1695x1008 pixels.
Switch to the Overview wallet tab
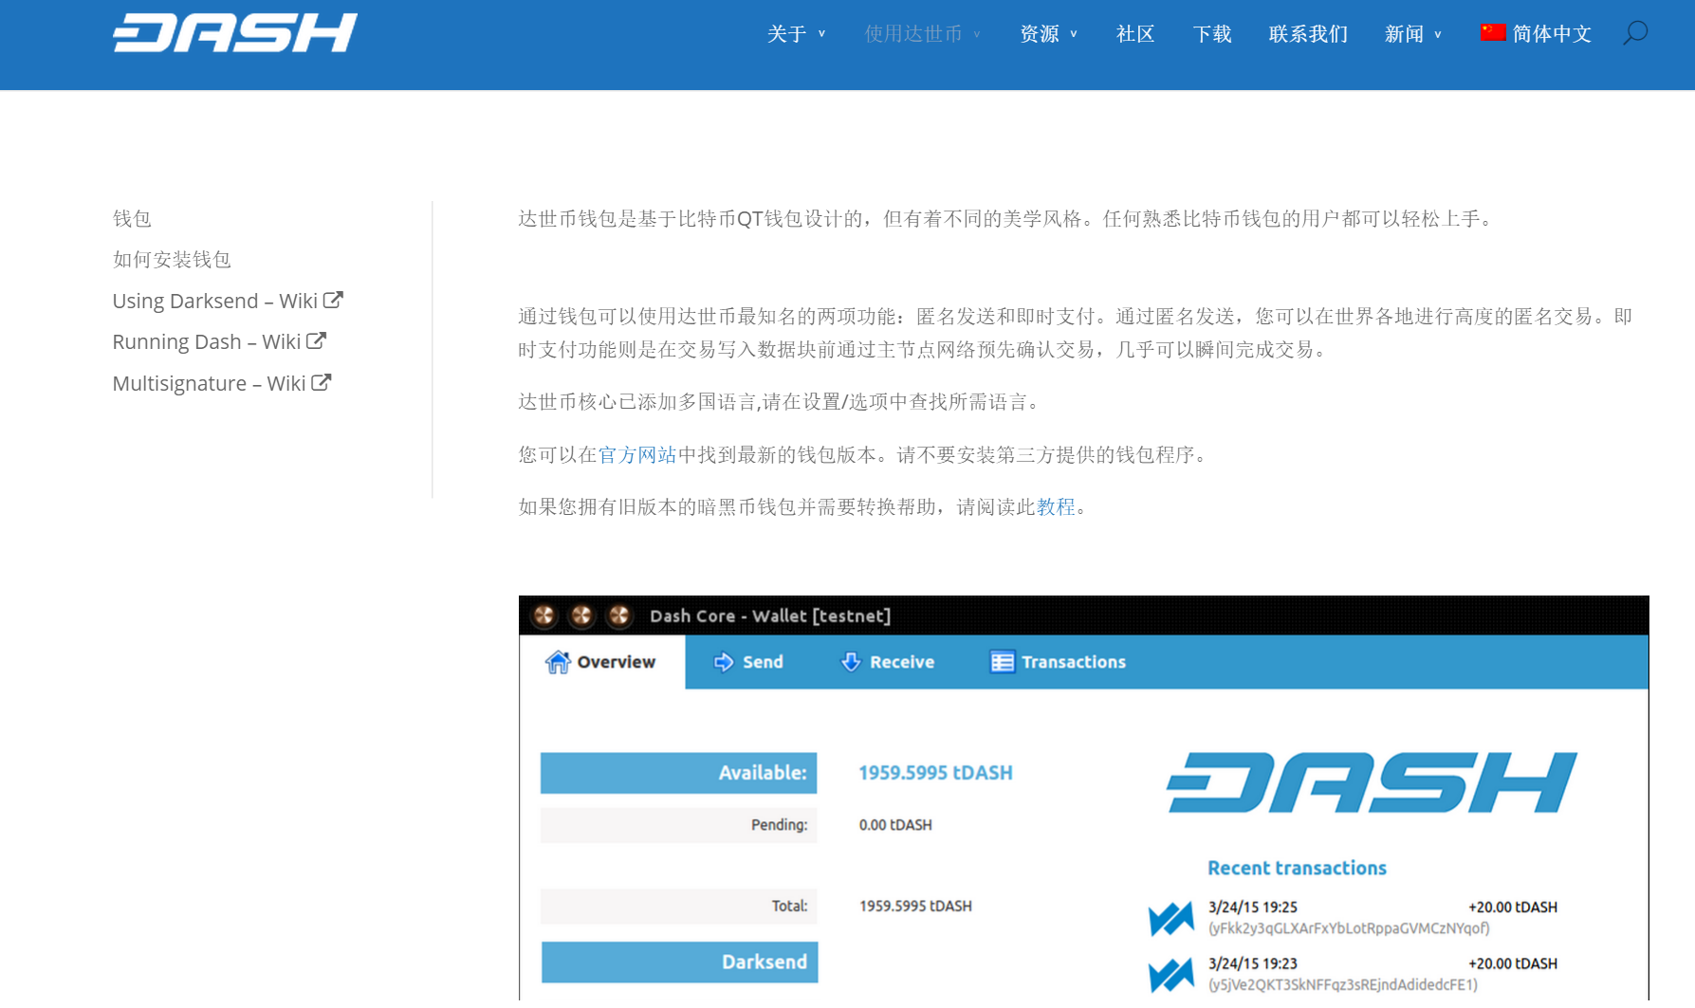(x=601, y=662)
